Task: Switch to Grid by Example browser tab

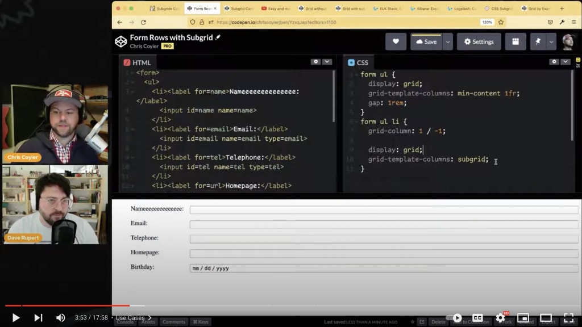Action: [x=535, y=8]
